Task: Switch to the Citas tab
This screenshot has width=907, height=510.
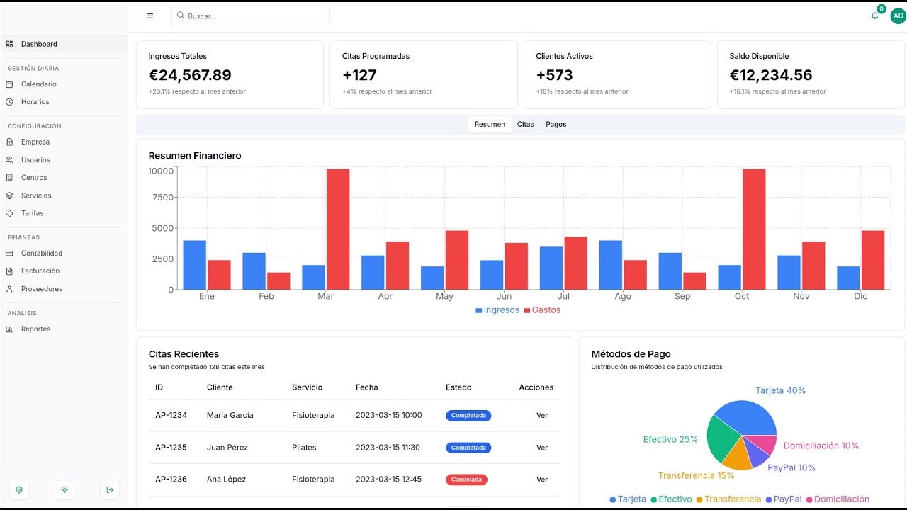Action: pos(525,125)
